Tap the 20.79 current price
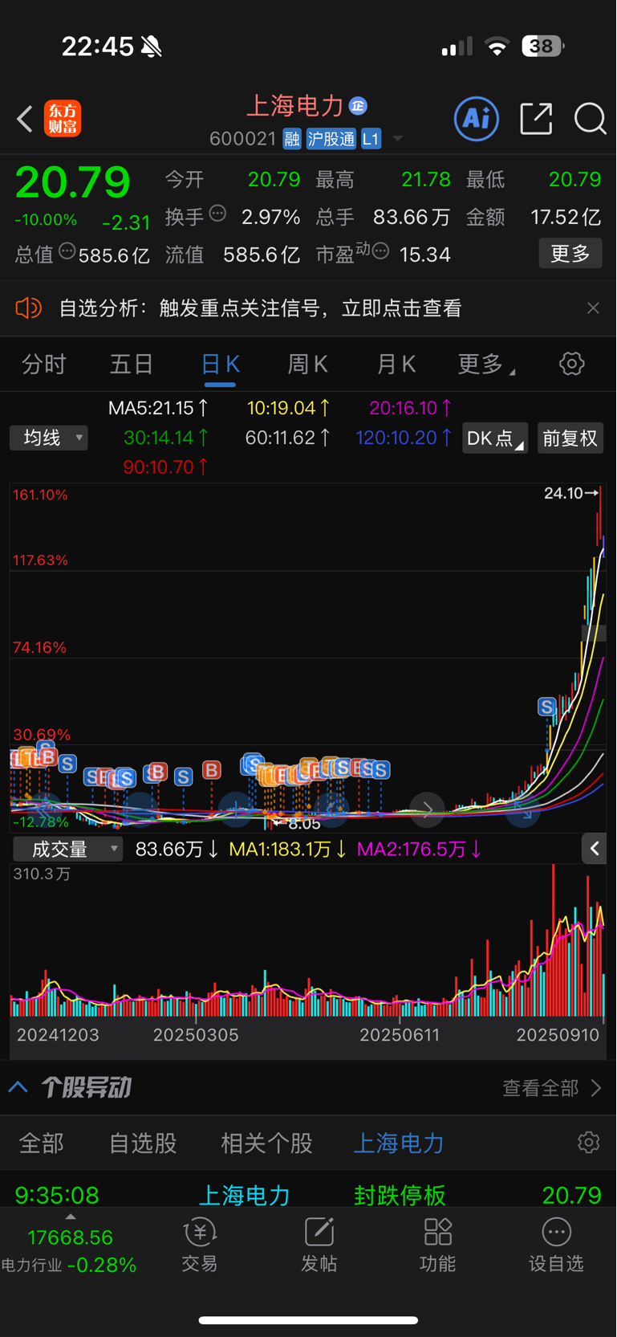 72,182
